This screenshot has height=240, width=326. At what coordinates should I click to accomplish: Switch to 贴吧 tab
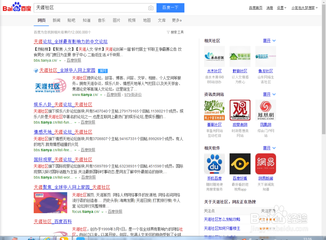(71, 21)
